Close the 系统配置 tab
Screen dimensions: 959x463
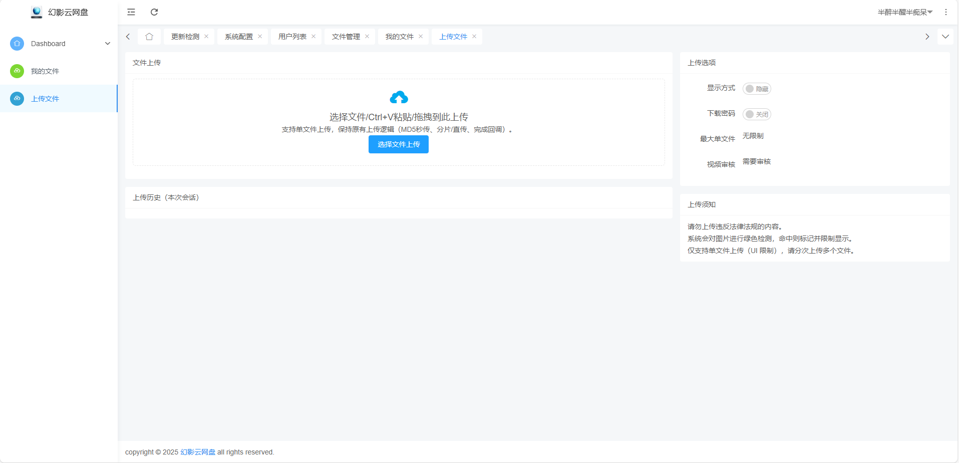tap(260, 37)
